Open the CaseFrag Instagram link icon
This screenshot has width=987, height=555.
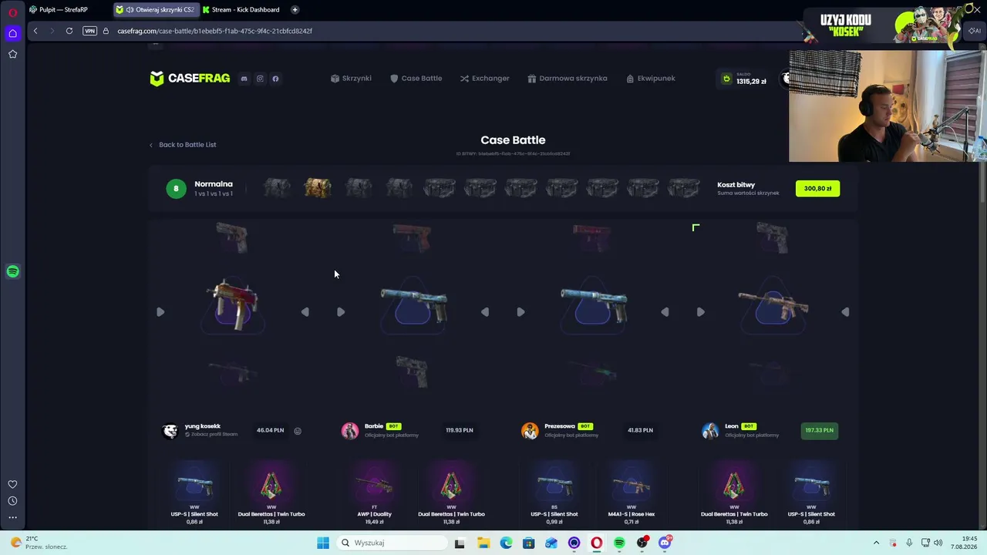260,79
